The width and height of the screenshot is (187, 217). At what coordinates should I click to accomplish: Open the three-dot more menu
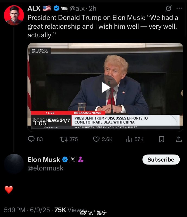pos(179,8)
